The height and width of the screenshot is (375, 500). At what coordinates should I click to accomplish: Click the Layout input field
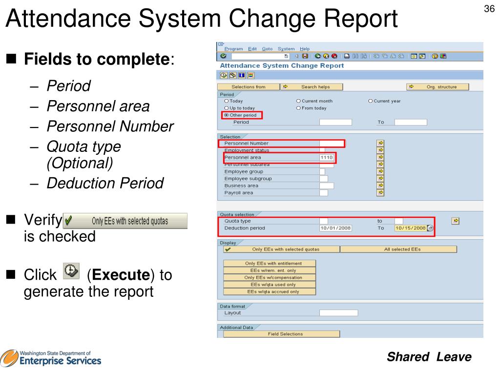[x=338, y=313]
